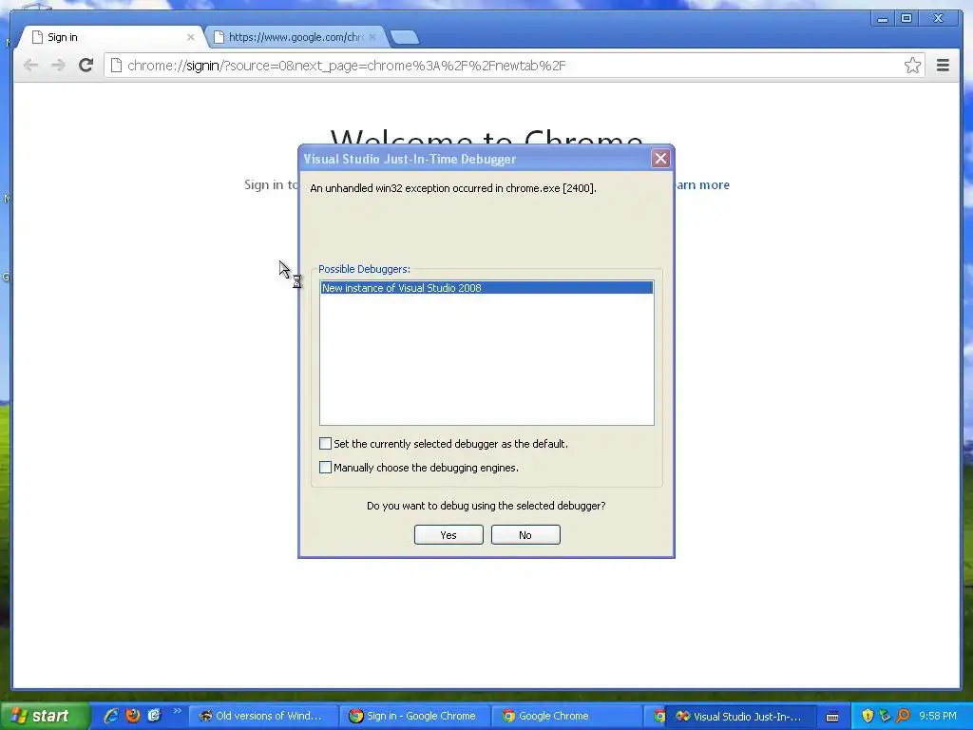Viewport: 973px width, 730px height.
Task: Close the google.com/chrome tab
Action: tap(372, 37)
